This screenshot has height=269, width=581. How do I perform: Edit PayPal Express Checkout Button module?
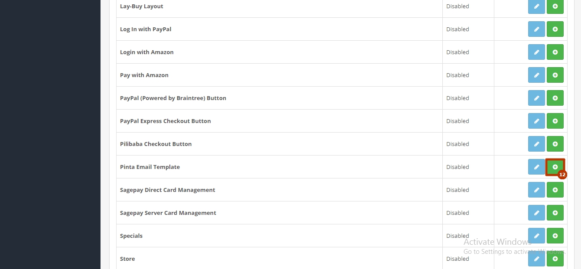[536, 121]
